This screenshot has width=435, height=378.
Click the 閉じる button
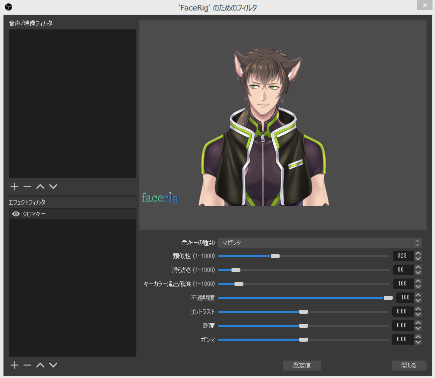(x=409, y=366)
